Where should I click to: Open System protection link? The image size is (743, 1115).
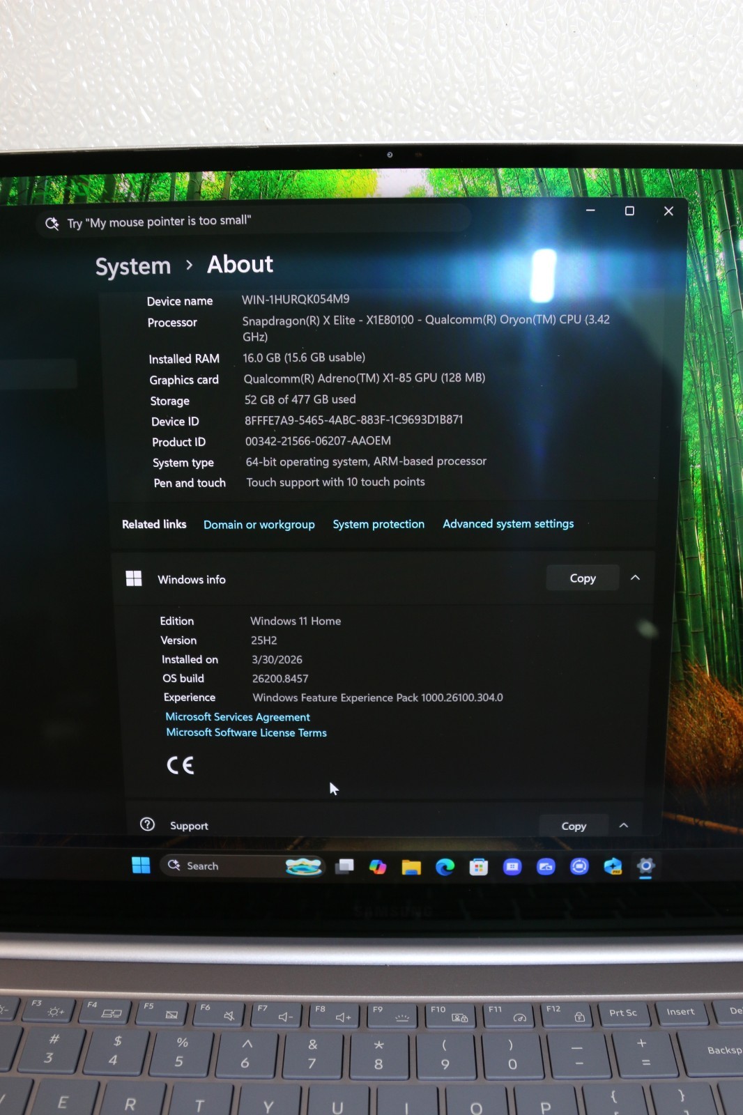coord(378,524)
